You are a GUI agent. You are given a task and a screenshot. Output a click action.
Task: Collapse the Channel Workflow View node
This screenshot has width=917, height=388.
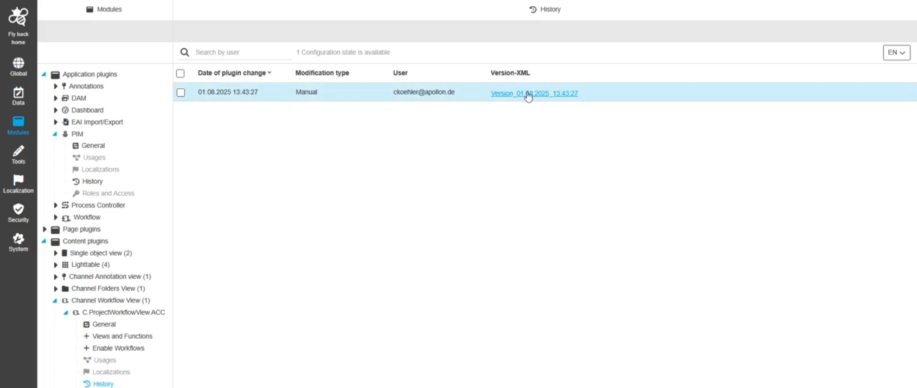click(55, 301)
